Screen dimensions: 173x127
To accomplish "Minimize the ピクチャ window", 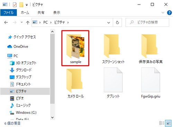I will pos(139,4).
